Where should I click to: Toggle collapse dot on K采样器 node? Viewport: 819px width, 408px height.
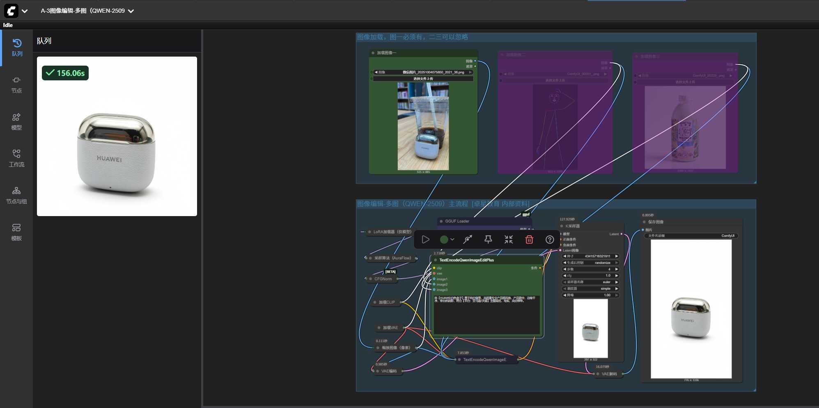pyautogui.click(x=562, y=226)
